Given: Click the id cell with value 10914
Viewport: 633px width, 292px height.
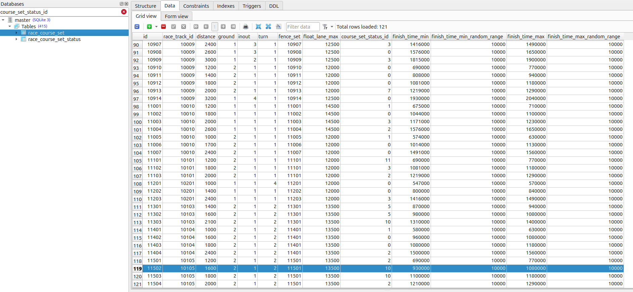Looking at the screenshot, I should (x=153, y=98).
